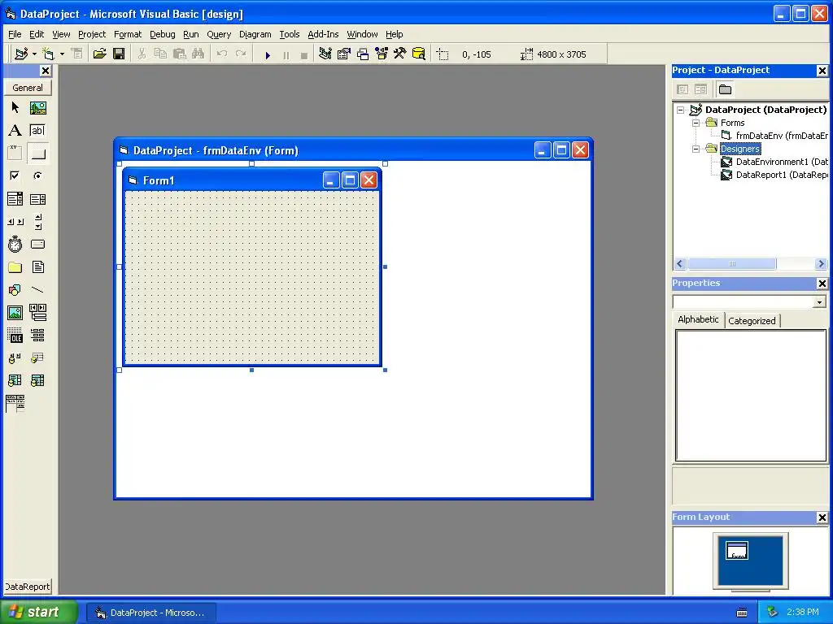Select the VScrollBar control tool

click(37, 222)
